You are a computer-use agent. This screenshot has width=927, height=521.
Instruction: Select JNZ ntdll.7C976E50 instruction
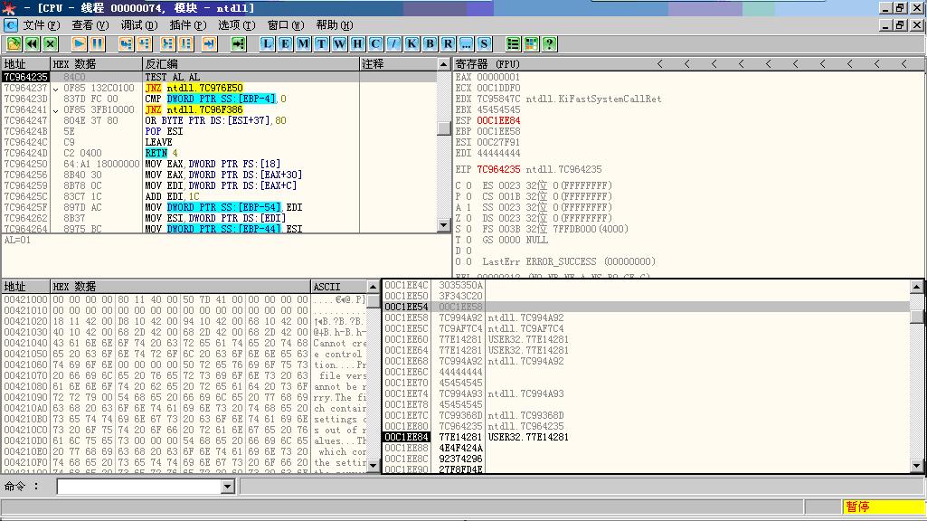tap(221, 88)
